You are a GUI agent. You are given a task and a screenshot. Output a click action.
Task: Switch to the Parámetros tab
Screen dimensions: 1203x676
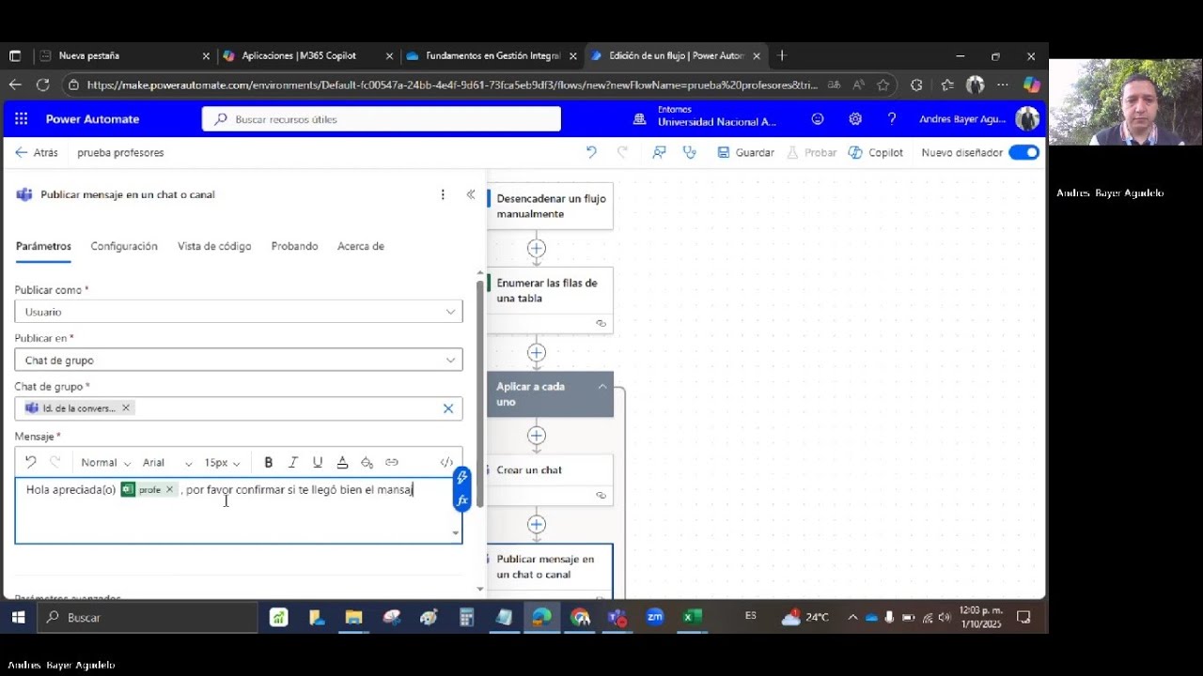coord(43,246)
